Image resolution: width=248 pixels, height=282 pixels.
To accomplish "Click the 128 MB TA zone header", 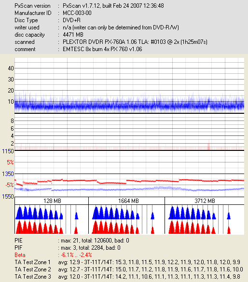I will (52, 201).
